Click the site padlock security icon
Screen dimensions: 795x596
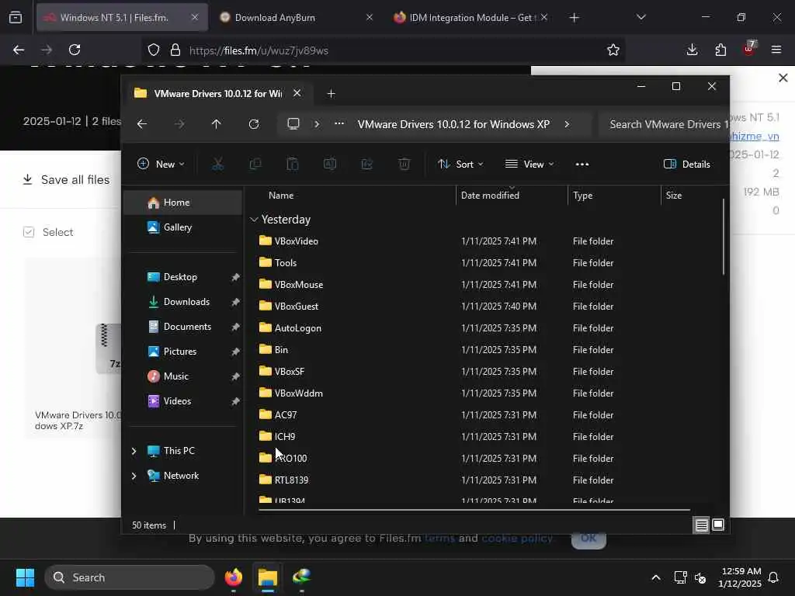(x=175, y=50)
